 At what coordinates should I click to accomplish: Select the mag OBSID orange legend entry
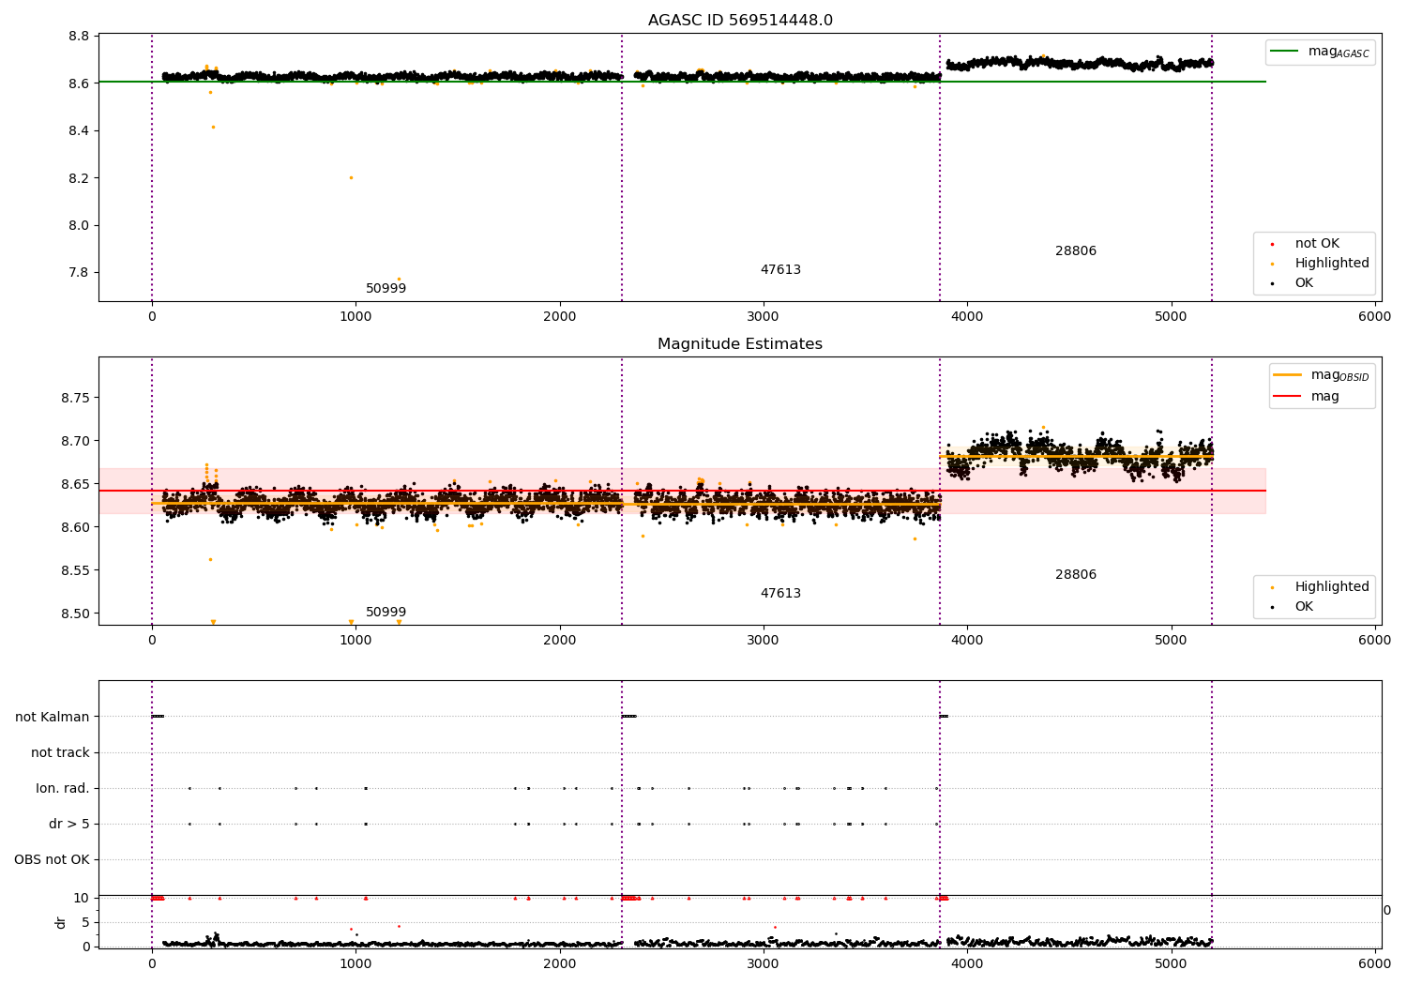[x=1322, y=375]
